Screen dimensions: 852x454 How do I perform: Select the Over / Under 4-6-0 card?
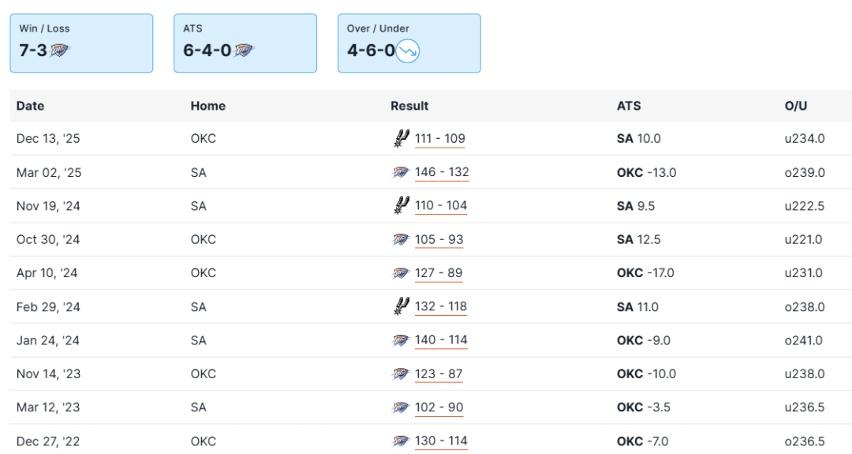[409, 43]
